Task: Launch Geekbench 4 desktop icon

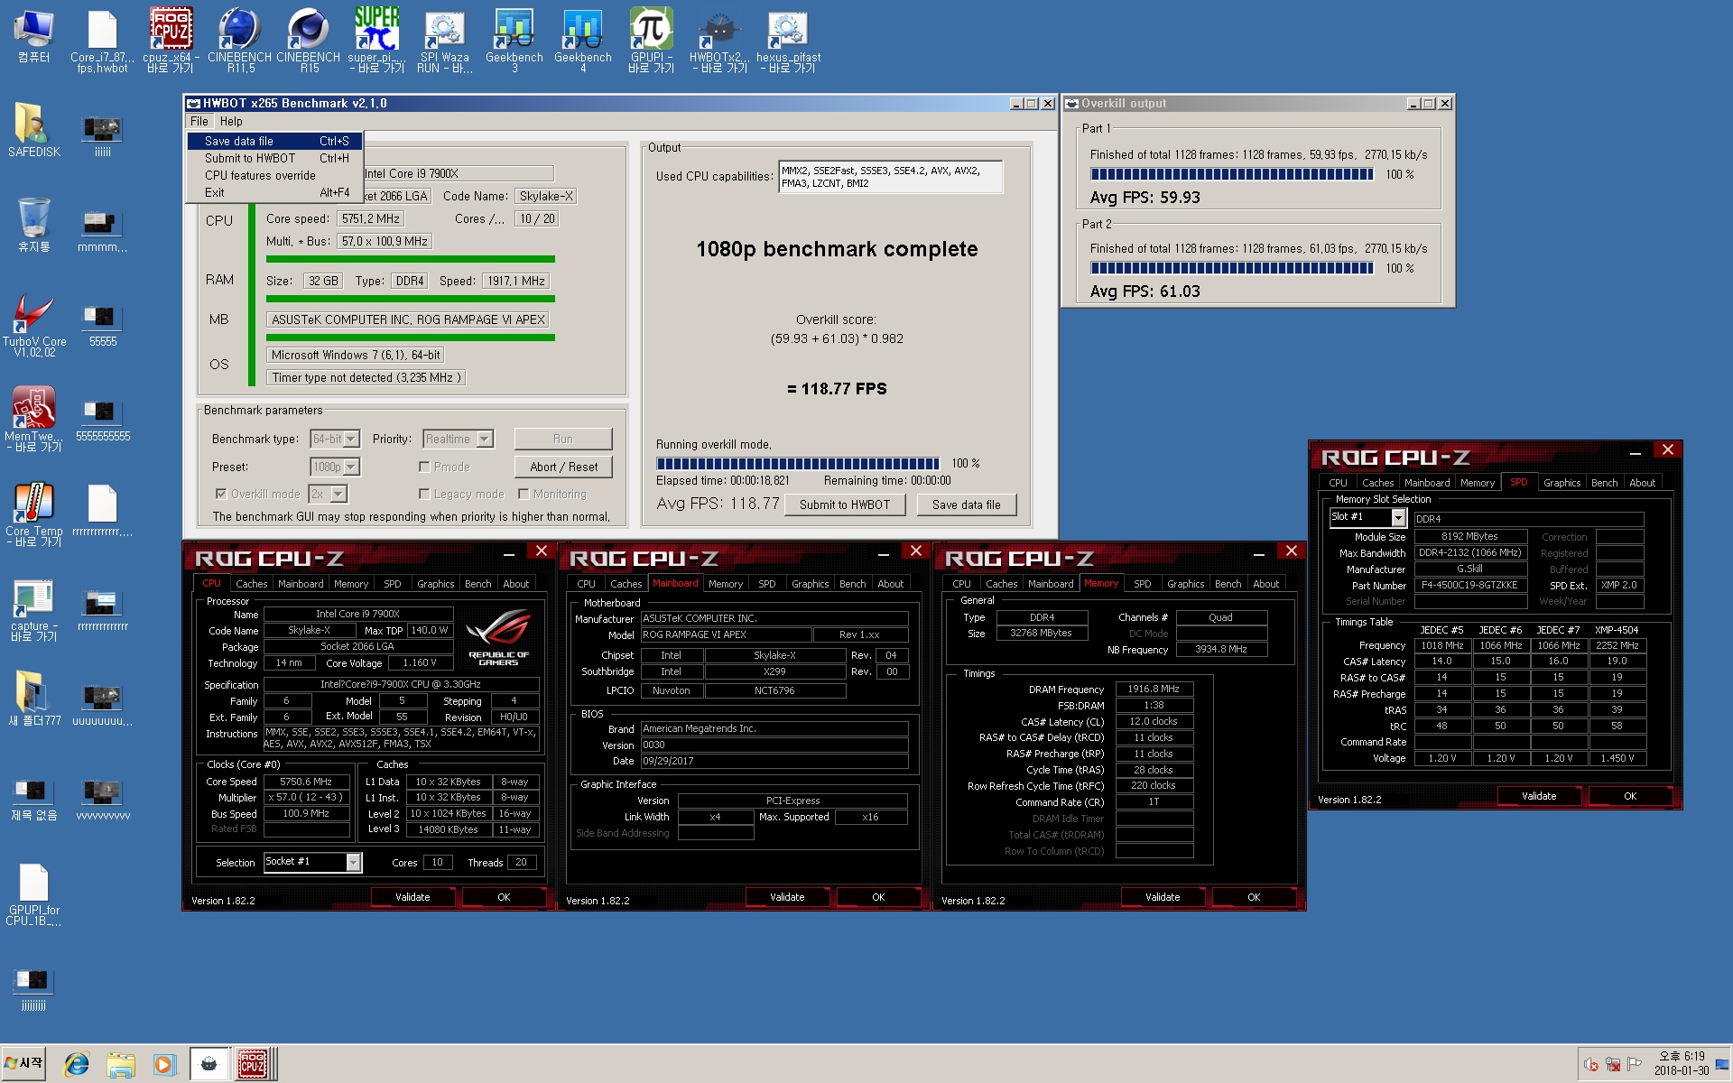Action: point(583,40)
